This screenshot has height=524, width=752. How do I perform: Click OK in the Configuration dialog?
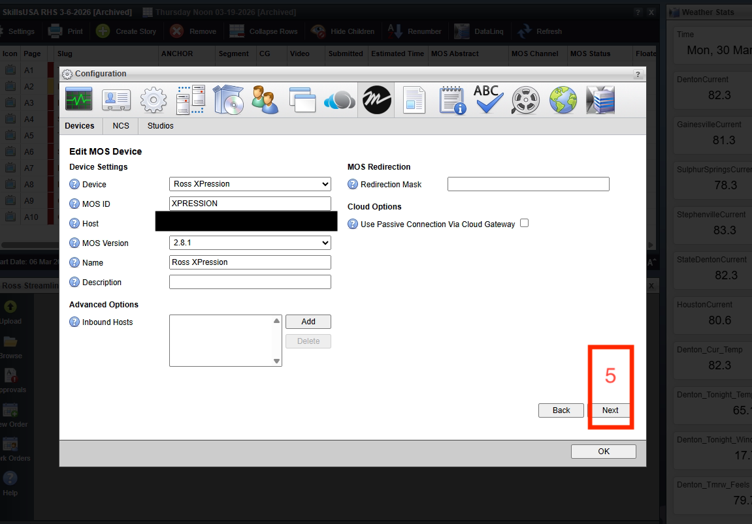tap(603, 452)
